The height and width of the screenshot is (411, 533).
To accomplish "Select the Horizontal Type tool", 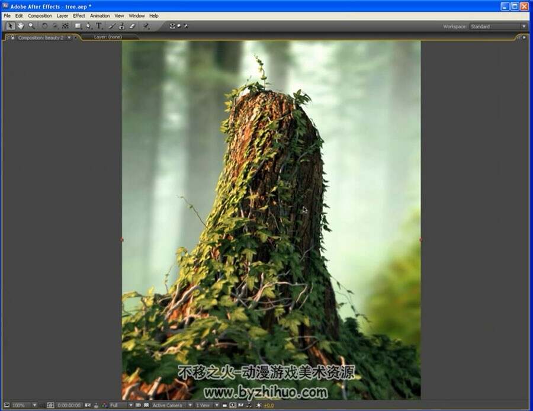I will pos(99,26).
